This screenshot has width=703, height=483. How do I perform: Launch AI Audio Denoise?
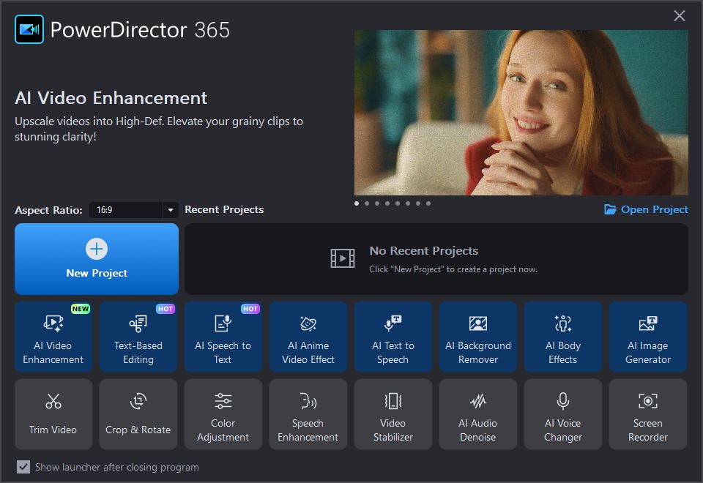pos(478,414)
